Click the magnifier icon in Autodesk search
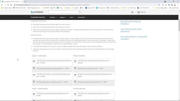180x101 pixels. point(79,12)
